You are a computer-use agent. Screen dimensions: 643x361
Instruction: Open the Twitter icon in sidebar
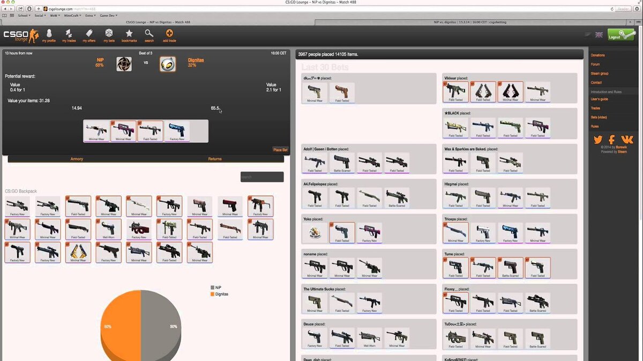(598, 140)
